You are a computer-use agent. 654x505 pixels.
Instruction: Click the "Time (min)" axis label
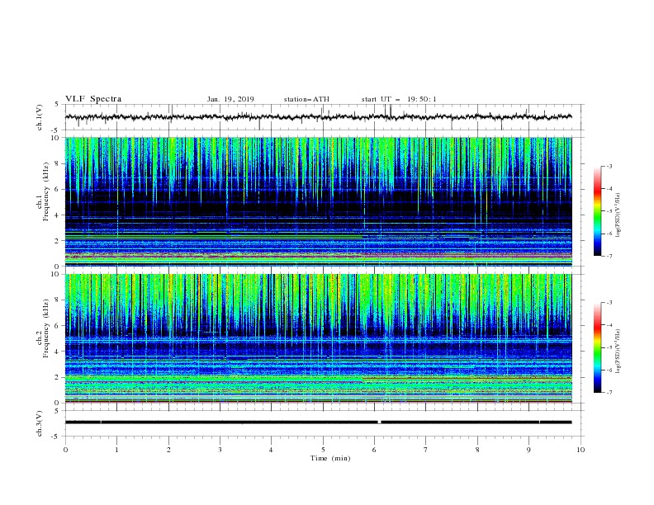(x=330, y=458)
